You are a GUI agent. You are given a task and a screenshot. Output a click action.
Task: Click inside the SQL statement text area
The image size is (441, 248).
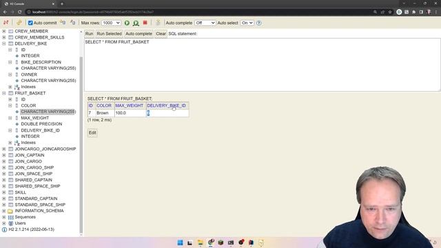(263, 65)
